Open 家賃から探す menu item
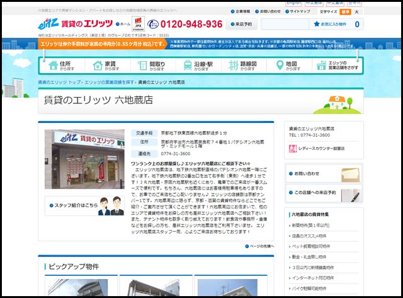The width and height of the screenshot is (403, 298). click(108, 66)
